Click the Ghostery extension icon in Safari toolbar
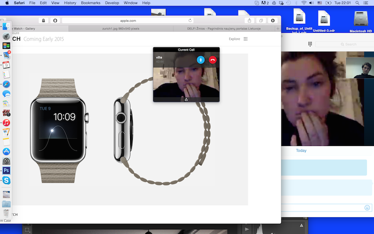This screenshot has height=234, width=374. [43, 21]
